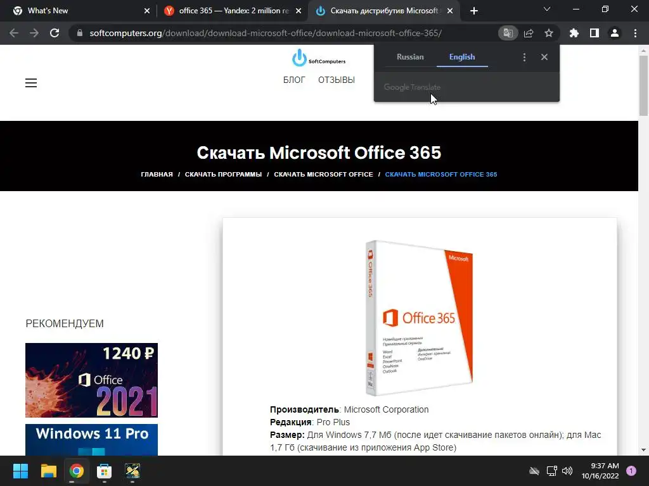649x486 pixels.
Task: Open the tab search chevron
Action: 547,9
